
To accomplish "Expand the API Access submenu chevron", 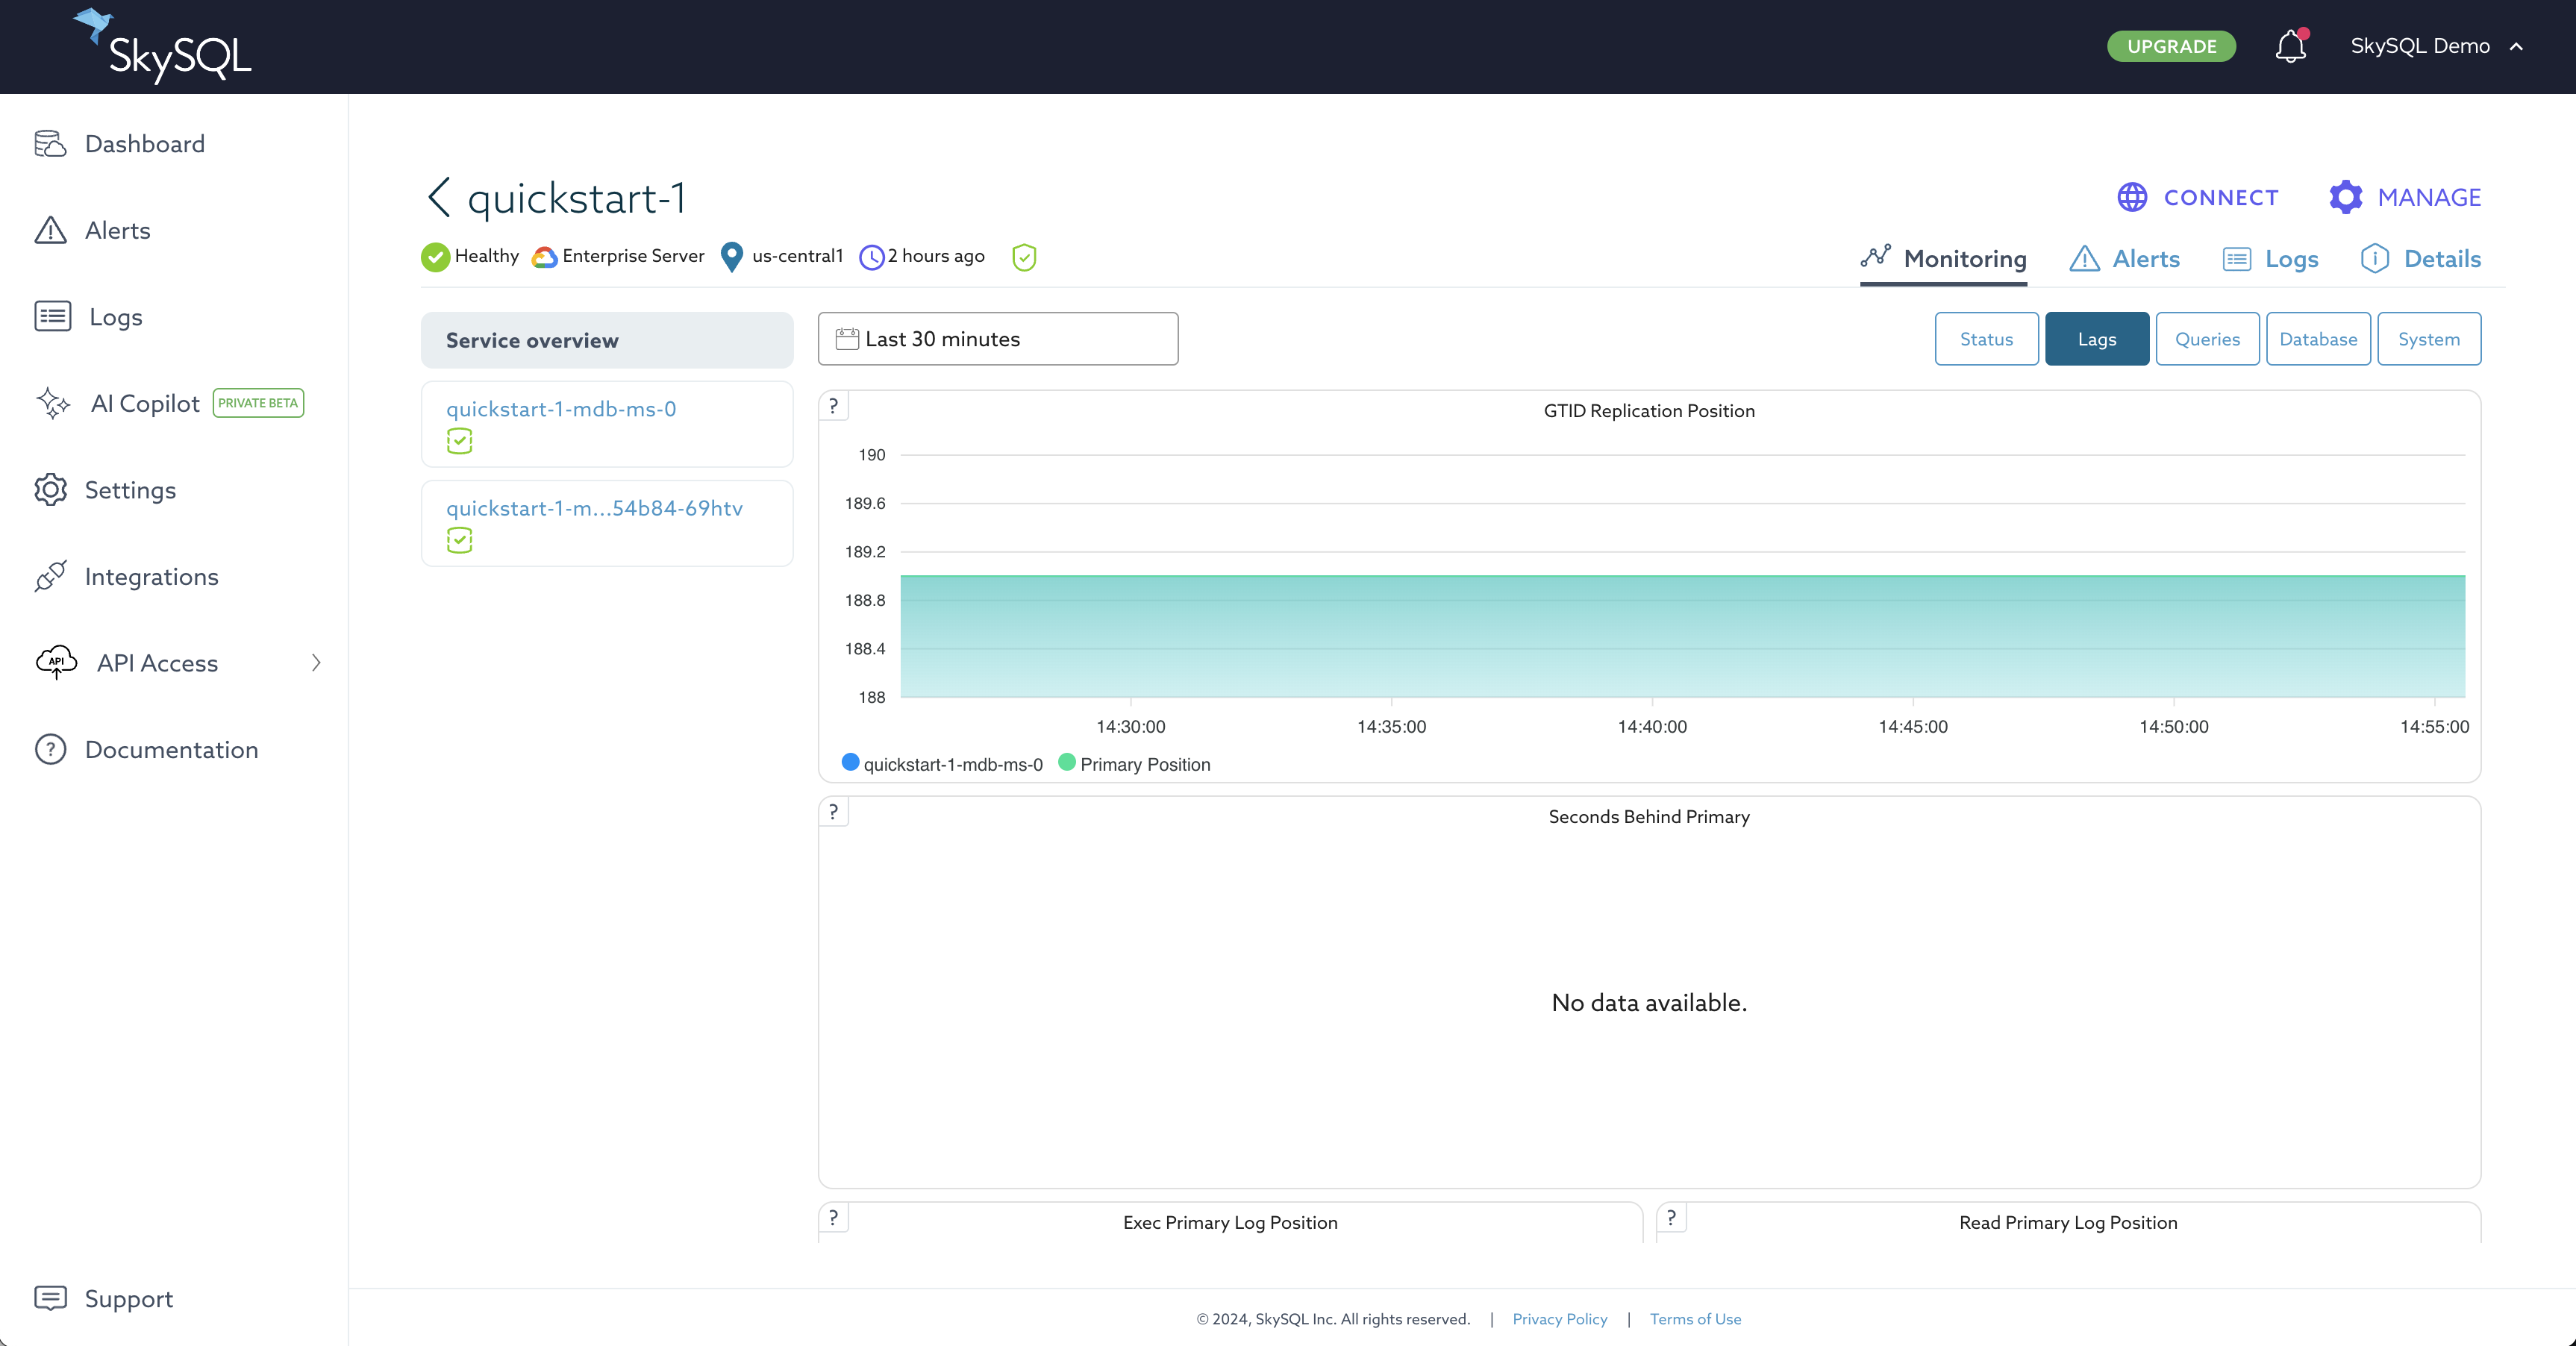I will 316,662.
